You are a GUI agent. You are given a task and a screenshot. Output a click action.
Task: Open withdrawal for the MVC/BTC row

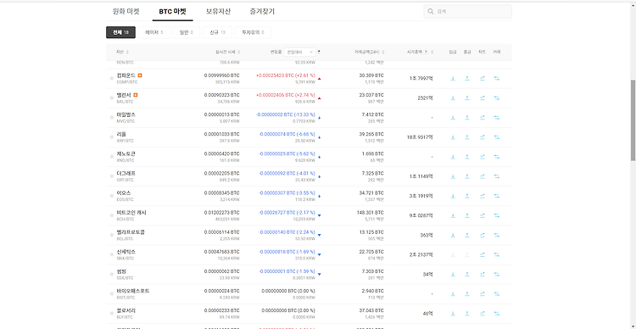(467, 118)
